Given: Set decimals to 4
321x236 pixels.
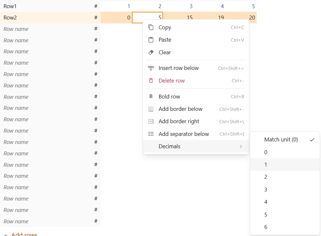Looking at the screenshot, I should pyautogui.click(x=285, y=202).
